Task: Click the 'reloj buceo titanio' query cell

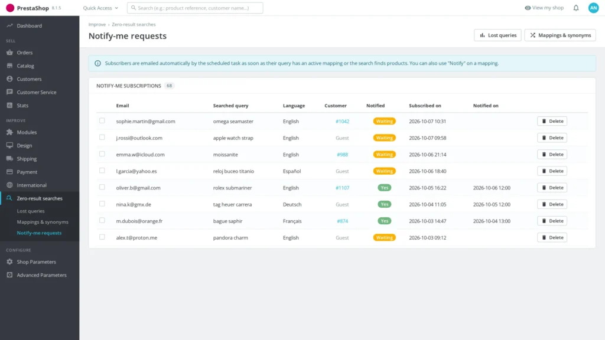Action: pyautogui.click(x=233, y=171)
